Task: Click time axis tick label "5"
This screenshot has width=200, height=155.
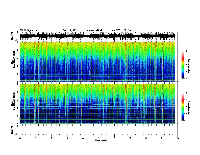Action: (x=99, y=138)
